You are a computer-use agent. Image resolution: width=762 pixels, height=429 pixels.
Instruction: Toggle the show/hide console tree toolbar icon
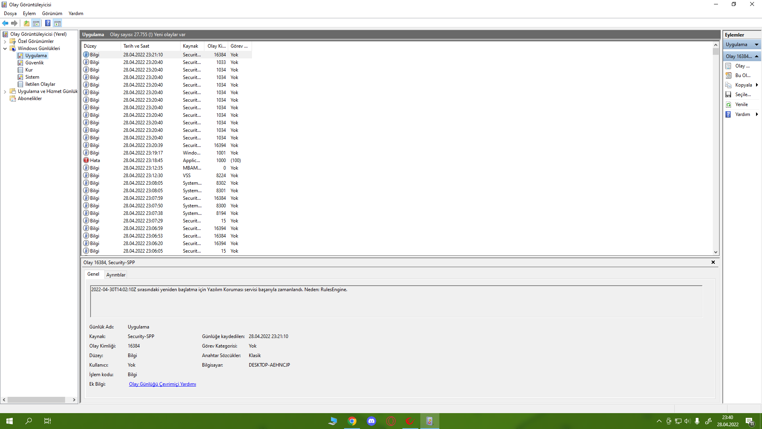(36, 23)
